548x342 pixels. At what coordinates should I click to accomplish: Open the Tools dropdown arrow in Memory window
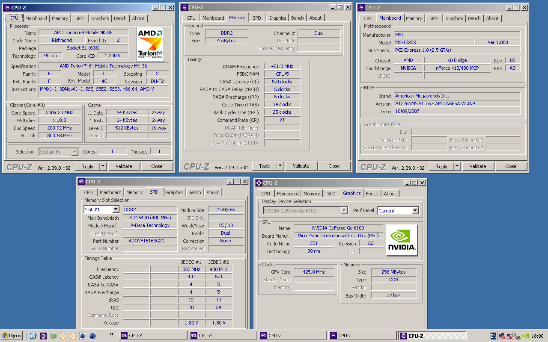(x=280, y=166)
